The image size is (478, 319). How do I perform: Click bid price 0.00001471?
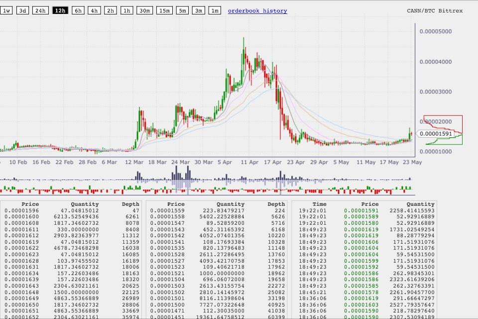[x=167, y=311]
